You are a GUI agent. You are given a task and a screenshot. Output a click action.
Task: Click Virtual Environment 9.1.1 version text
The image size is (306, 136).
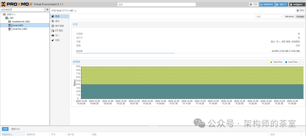click(48, 4)
